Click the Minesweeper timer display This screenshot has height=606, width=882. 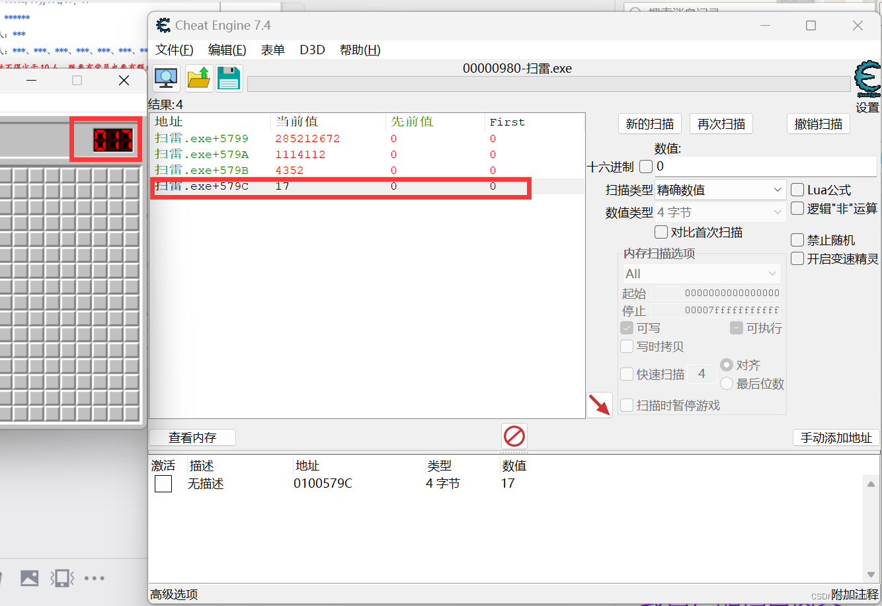(x=113, y=140)
